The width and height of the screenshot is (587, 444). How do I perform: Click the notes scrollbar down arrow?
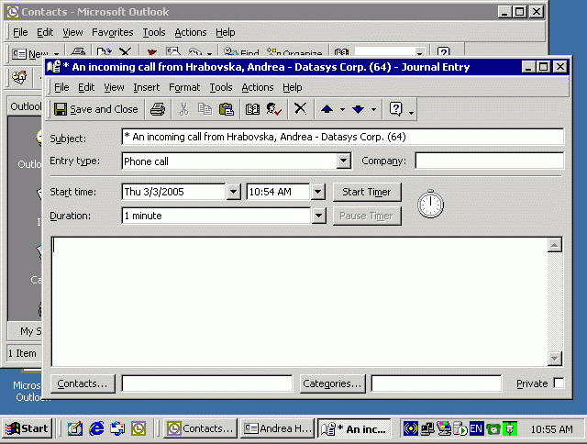click(x=554, y=359)
